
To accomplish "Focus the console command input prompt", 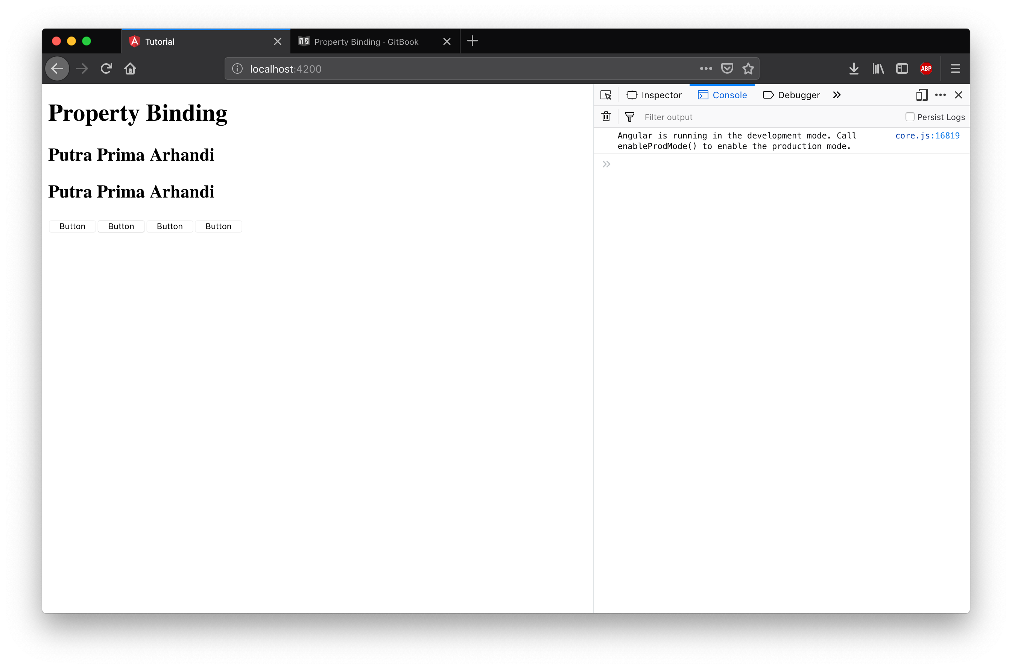I will tap(789, 164).
